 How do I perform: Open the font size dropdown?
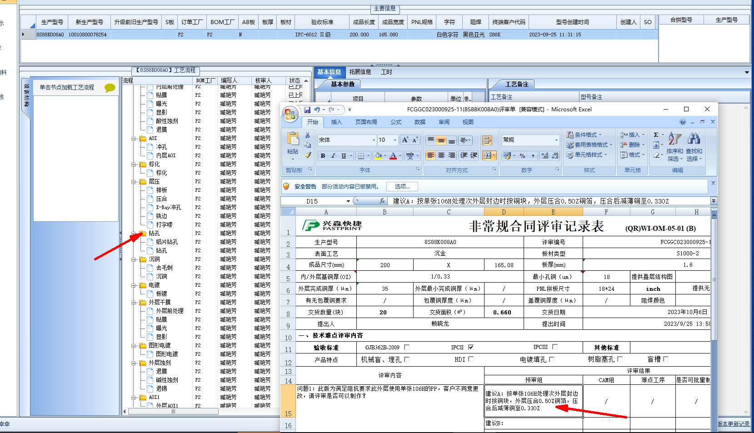coord(395,140)
